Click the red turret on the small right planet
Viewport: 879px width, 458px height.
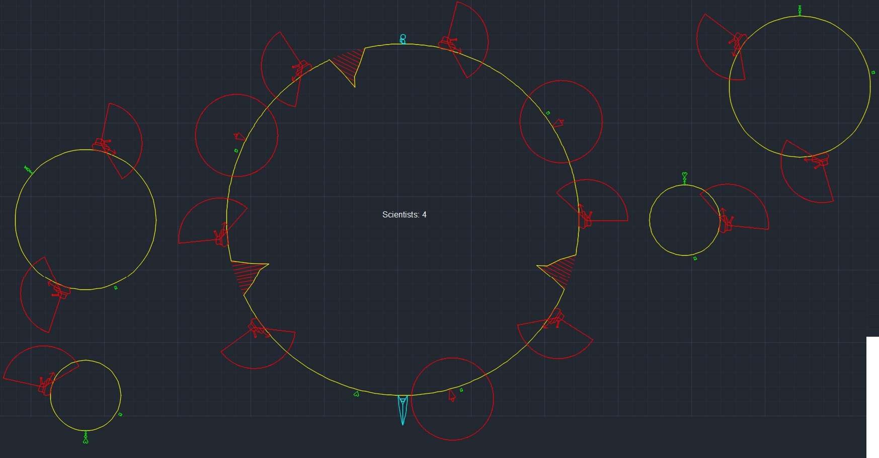(726, 222)
